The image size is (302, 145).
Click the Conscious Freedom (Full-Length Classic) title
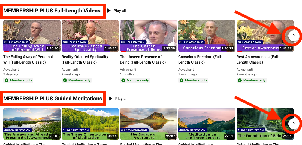[200, 59]
